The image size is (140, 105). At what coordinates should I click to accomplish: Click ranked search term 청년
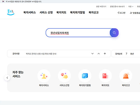click(x=132, y=54)
